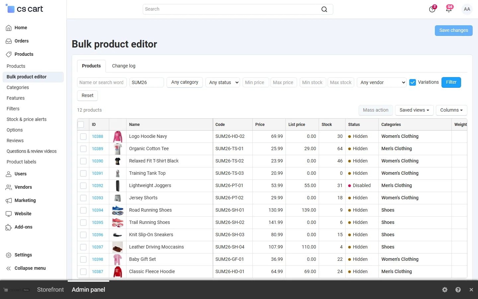This screenshot has height=299, width=478.
Task: Open the notifications bell icon
Action: (x=449, y=9)
